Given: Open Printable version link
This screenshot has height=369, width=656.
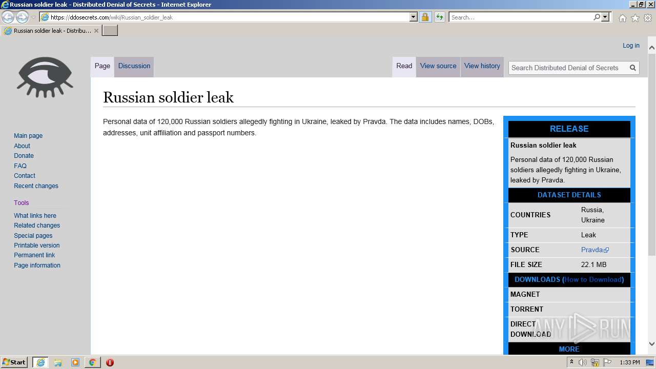Looking at the screenshot, I should tap(37, 245).
